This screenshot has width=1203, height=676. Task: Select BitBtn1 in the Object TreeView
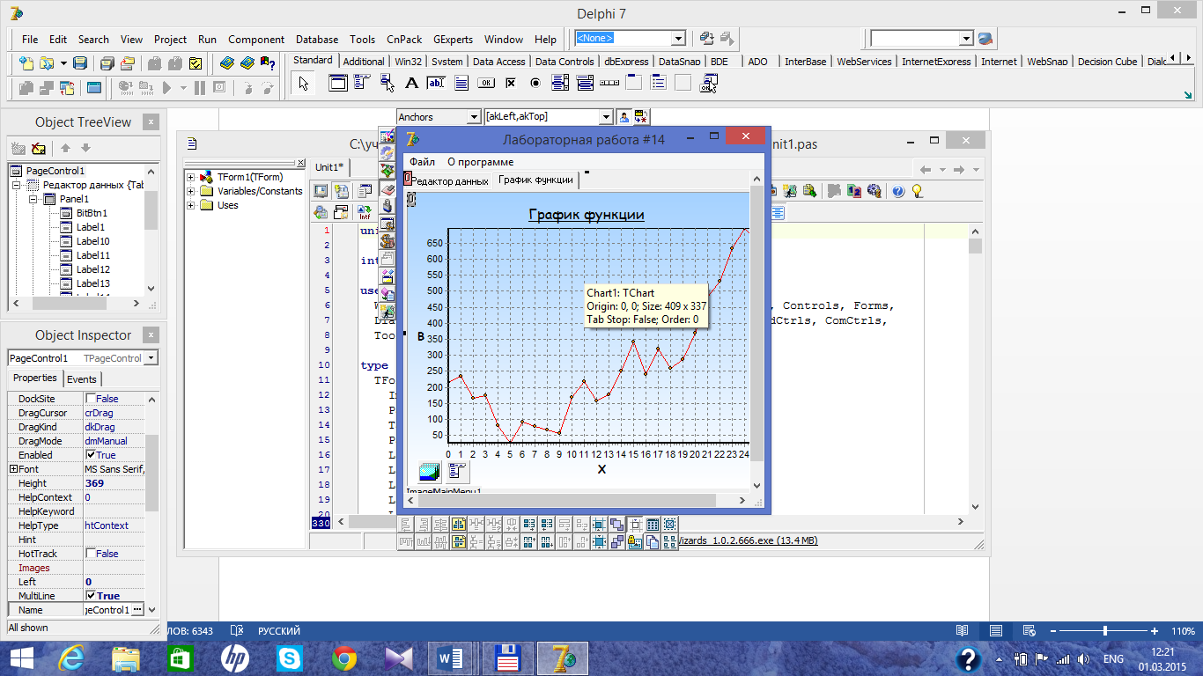[x=92, y=213]
